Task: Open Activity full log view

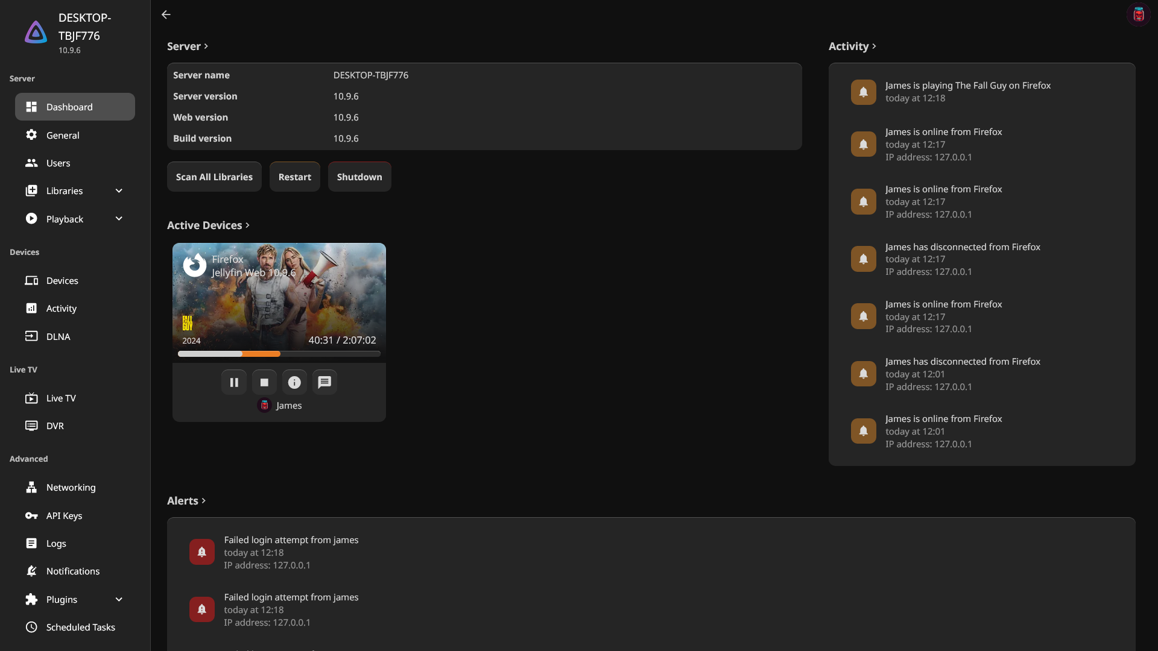Action: click(853, 45)
